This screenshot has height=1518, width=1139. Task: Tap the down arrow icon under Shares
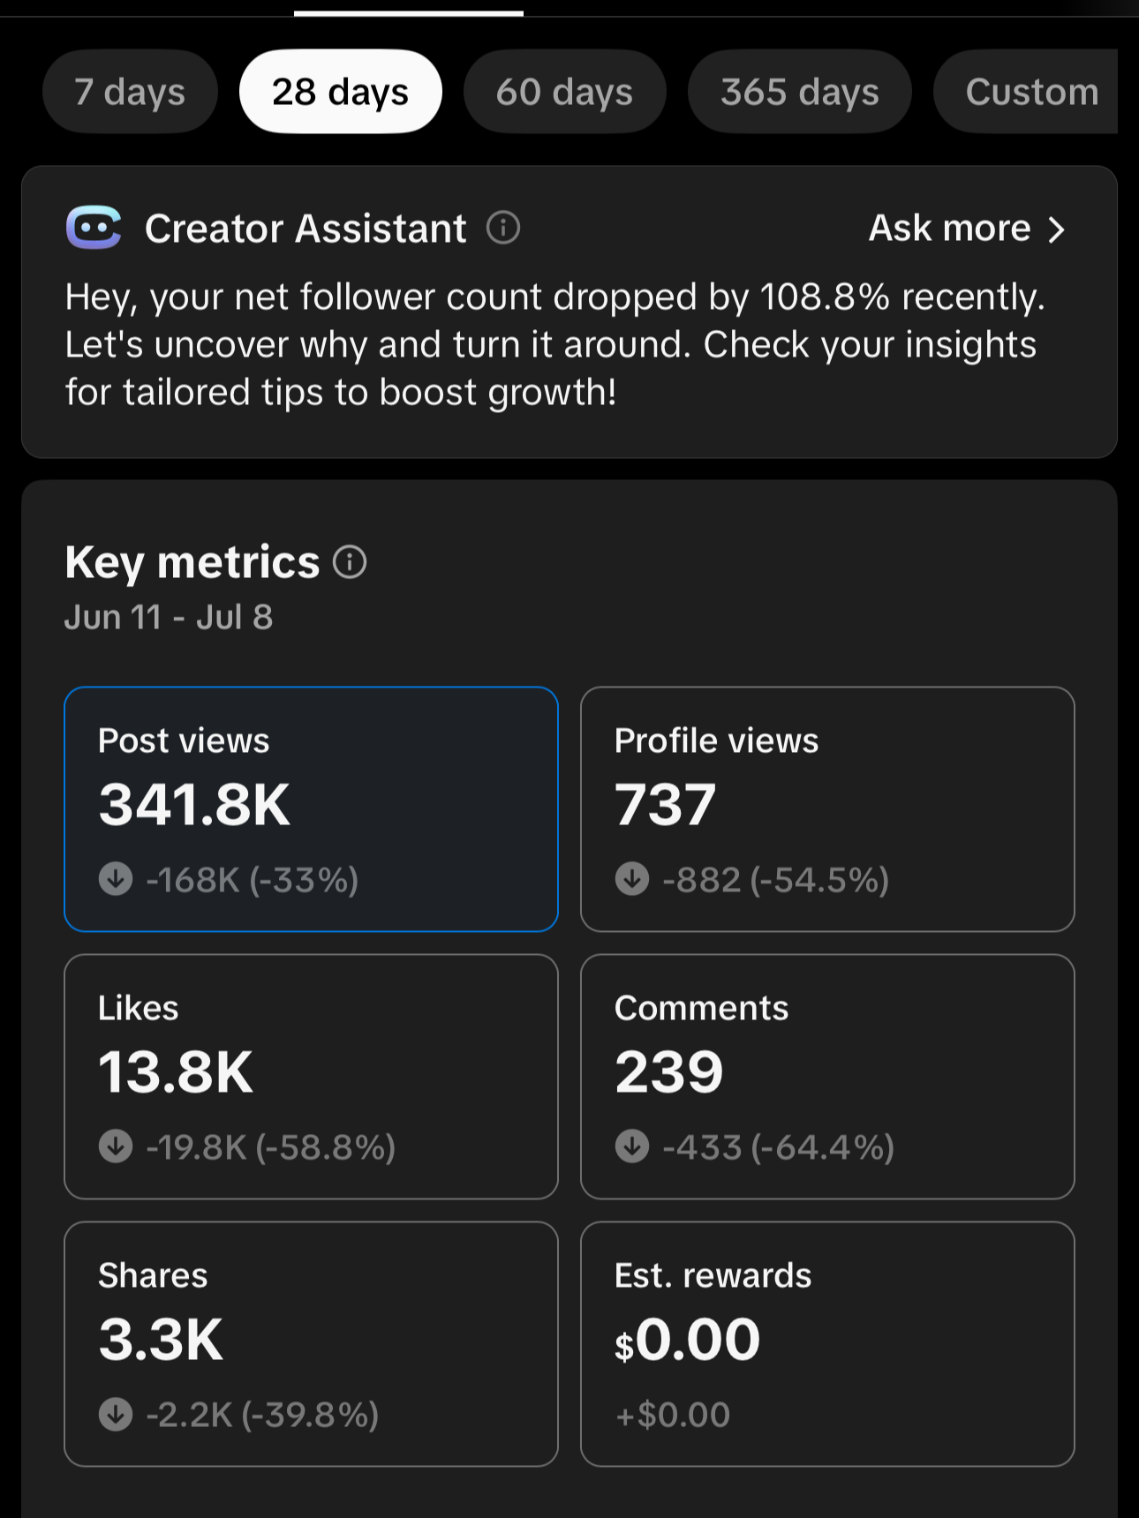pos(116,1414)
